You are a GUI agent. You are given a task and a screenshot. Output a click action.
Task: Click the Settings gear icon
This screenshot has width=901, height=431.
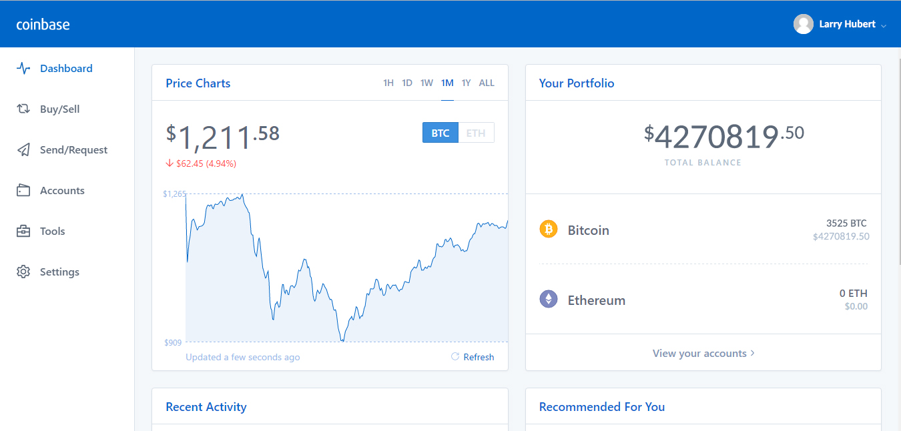coord(23,272)
